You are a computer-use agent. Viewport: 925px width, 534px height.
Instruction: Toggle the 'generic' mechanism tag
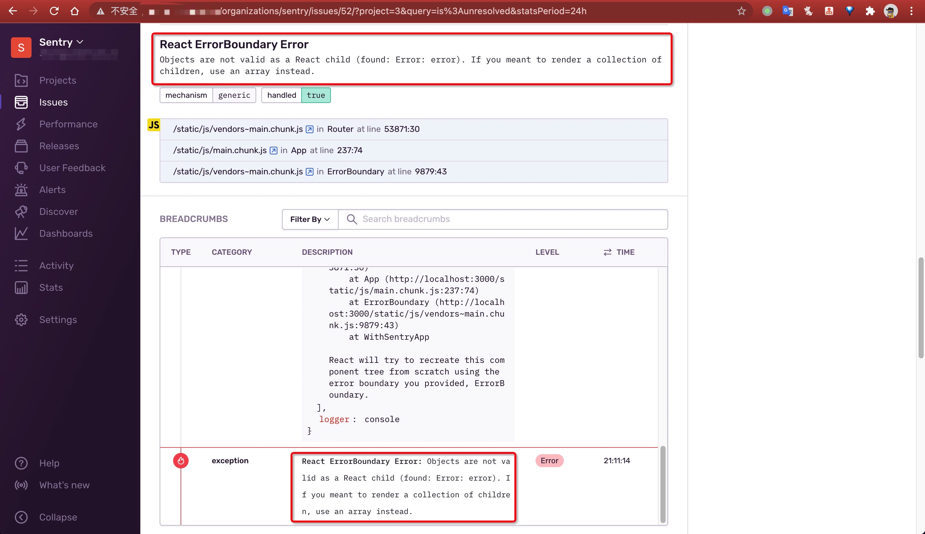coord(234,95)
